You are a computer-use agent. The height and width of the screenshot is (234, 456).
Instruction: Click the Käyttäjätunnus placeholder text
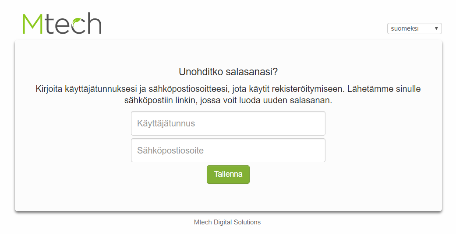(166, 123)
